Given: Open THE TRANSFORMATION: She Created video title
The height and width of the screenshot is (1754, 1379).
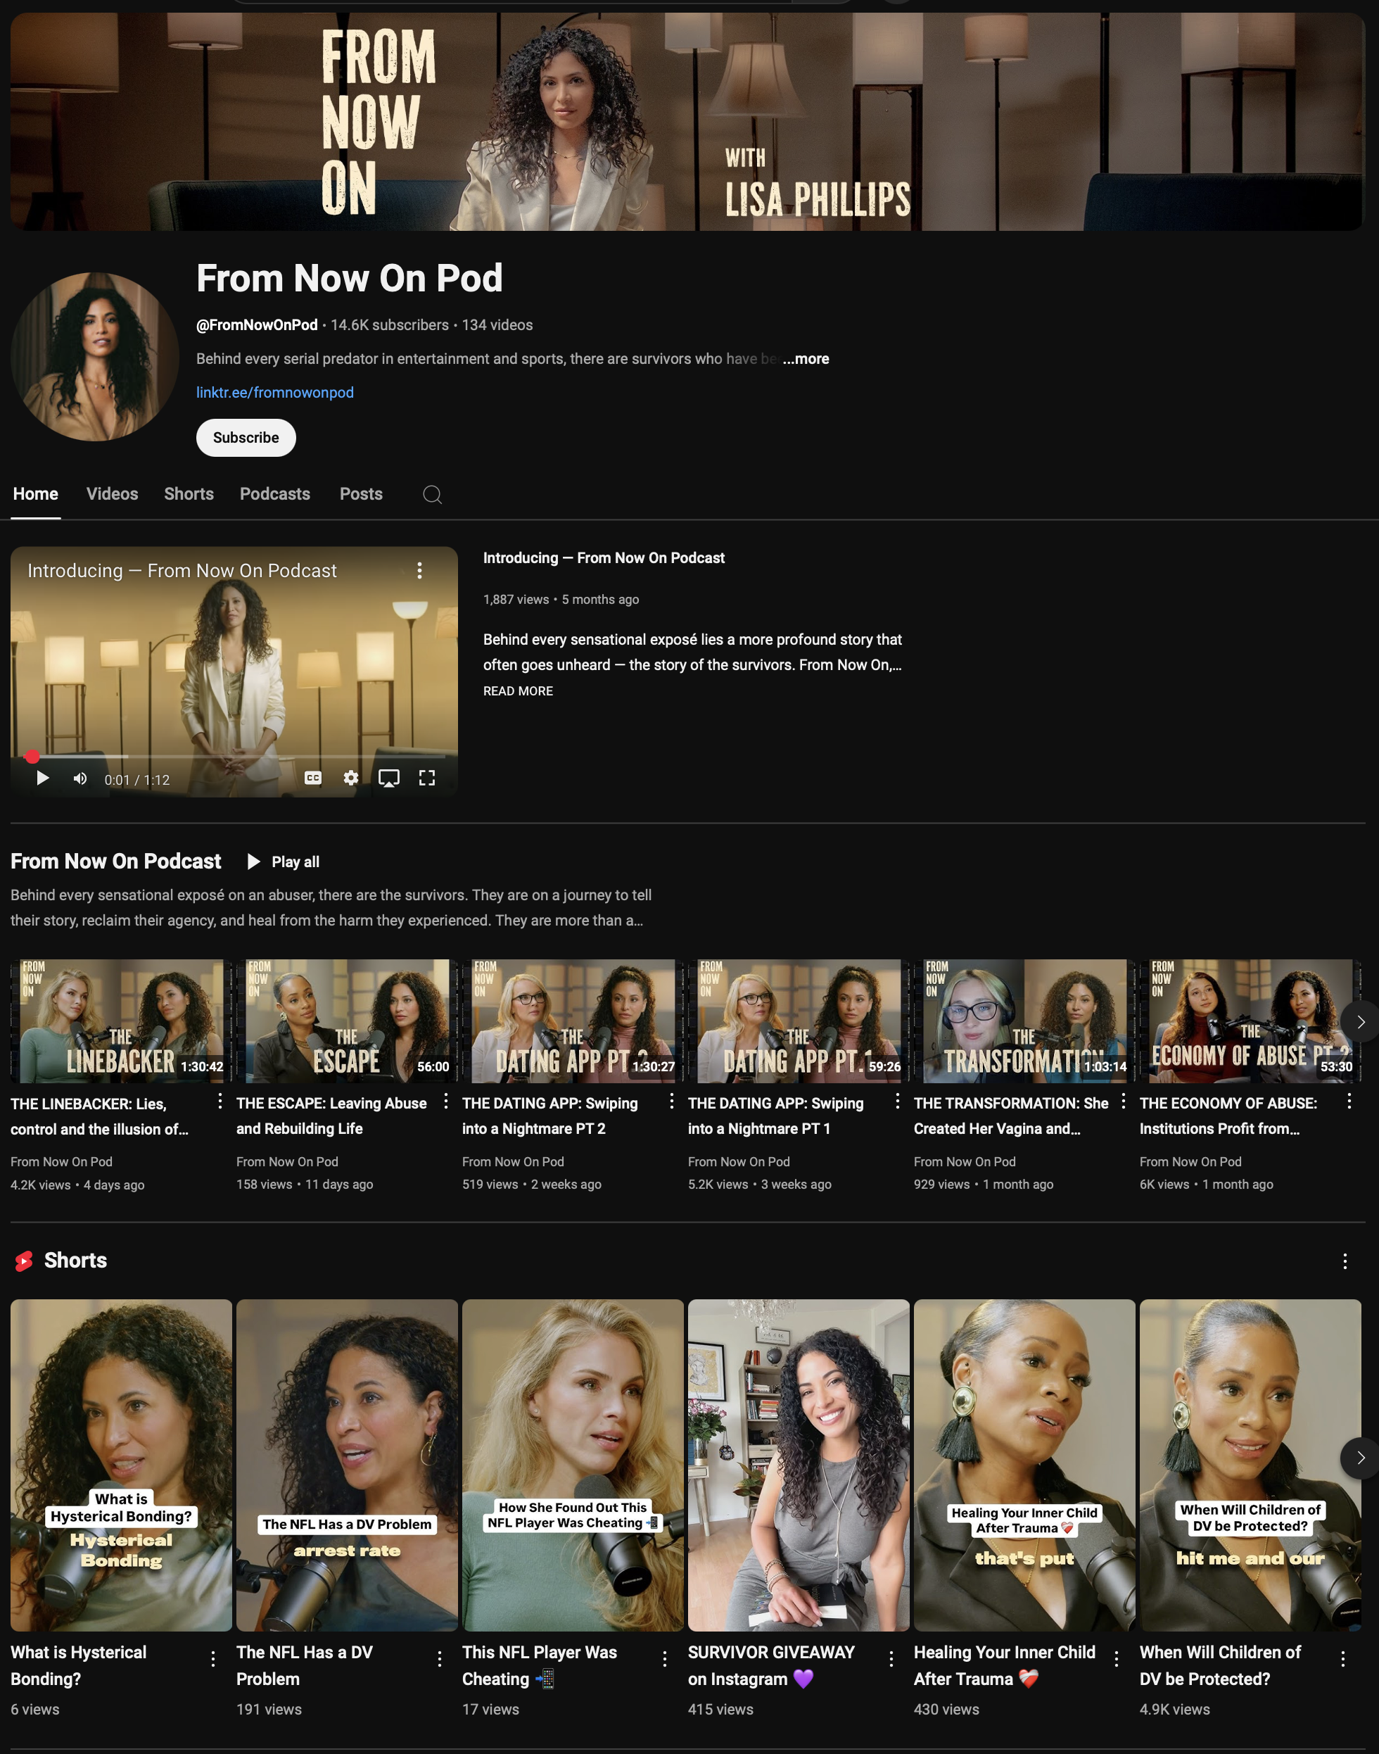Looking at the screenshot, I should click(x=1011, y=1116).
